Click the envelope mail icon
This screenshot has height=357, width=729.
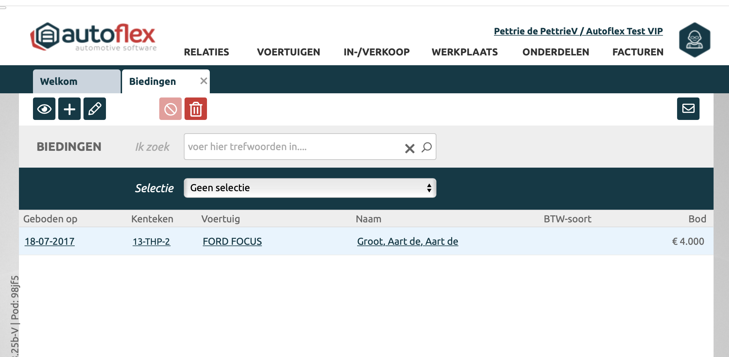pyautogui.click(x=688, y=109)
